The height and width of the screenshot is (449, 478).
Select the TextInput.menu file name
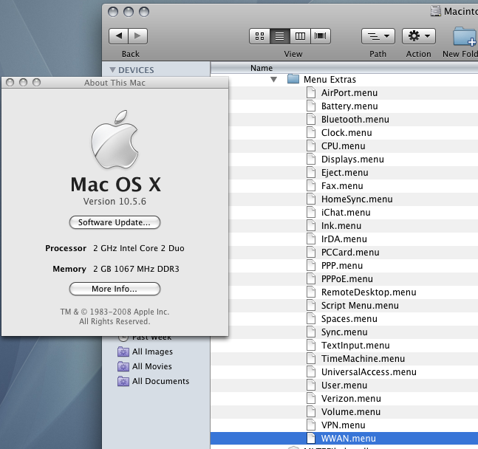point(355,346)
